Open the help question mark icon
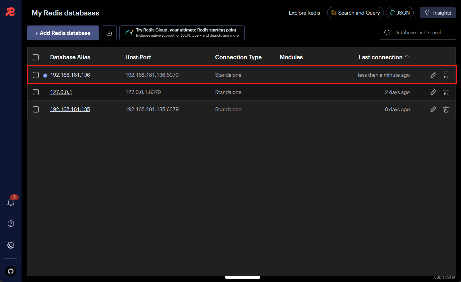The image size is (461, 282). 11,224
